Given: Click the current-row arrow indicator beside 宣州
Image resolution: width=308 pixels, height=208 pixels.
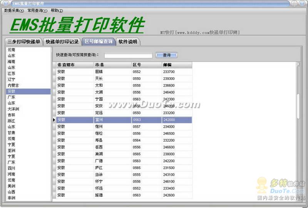Looking at the screenshot, I should coord(54,120).
